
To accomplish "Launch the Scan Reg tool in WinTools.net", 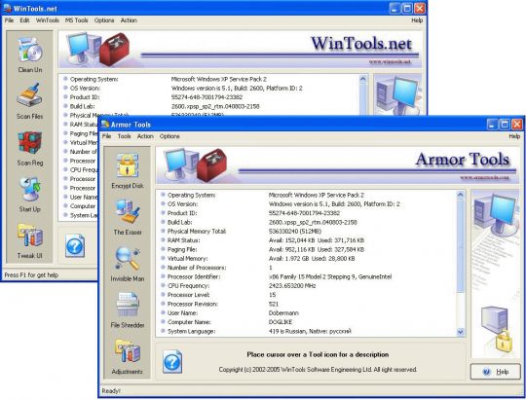I will [30, 148].
